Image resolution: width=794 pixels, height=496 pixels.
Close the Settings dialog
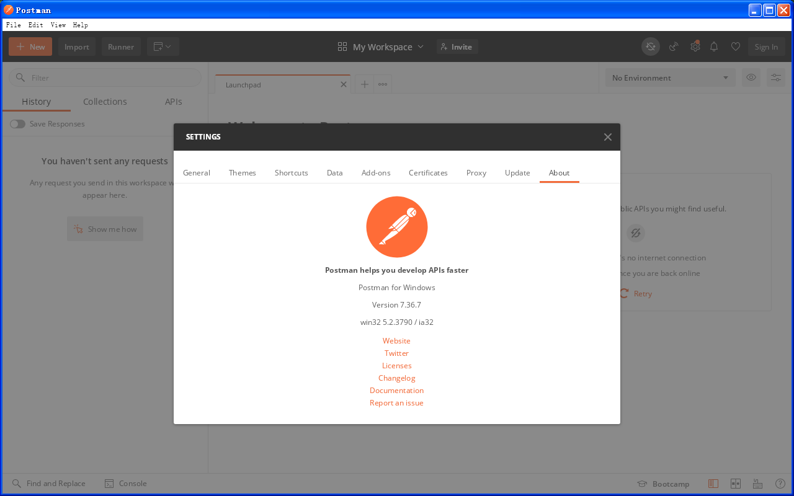607,137
